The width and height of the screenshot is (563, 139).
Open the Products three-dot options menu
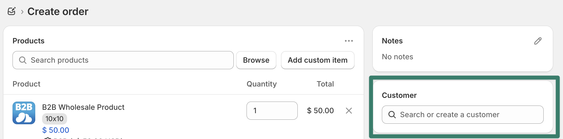(349, 41)
